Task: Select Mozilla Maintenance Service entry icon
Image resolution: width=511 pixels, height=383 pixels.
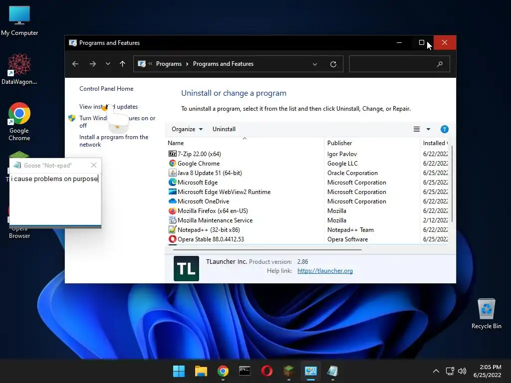Action: click(172, 220)
